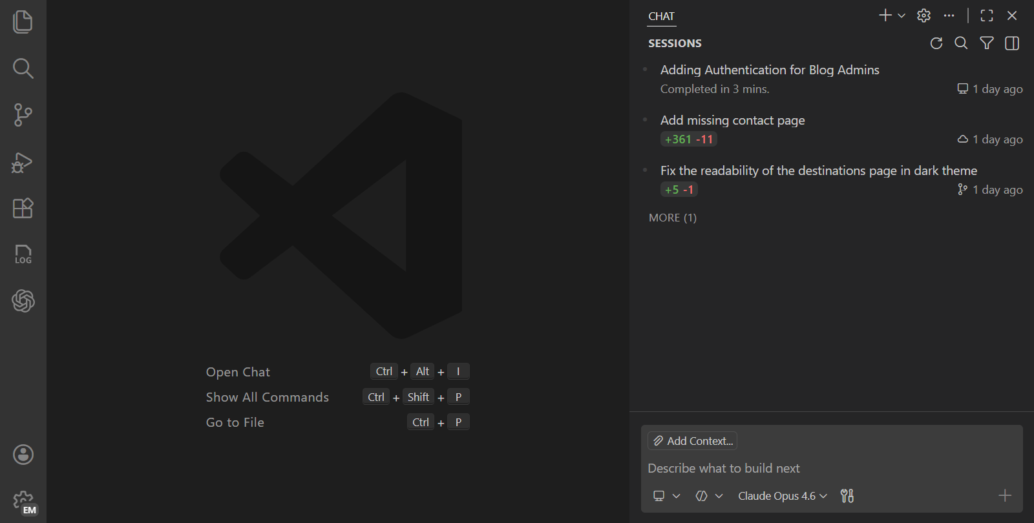Click 'Go to File' label
Image resolution: width=1034 pixels, height=523 pixels.
point(235,422)
